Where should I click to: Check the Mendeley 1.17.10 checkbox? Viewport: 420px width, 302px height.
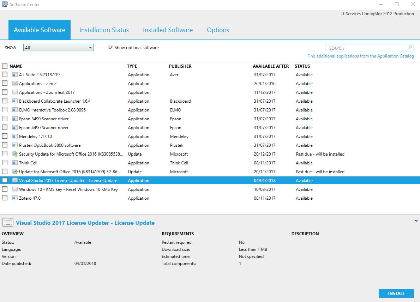click(x=5, y=136)
